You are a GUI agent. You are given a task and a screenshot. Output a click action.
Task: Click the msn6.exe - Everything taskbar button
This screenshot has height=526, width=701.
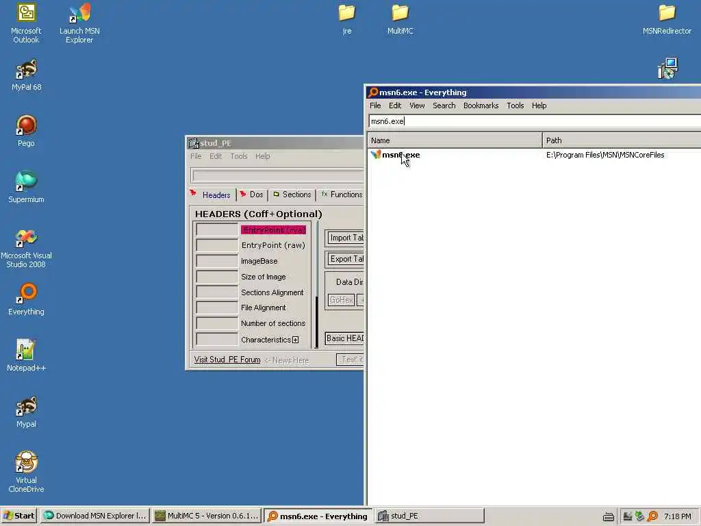click(x=318, y=516)
